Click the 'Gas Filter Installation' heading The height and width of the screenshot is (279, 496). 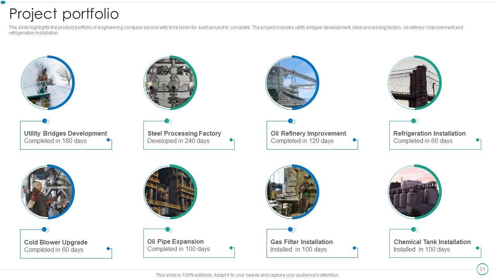coord(301,242)
